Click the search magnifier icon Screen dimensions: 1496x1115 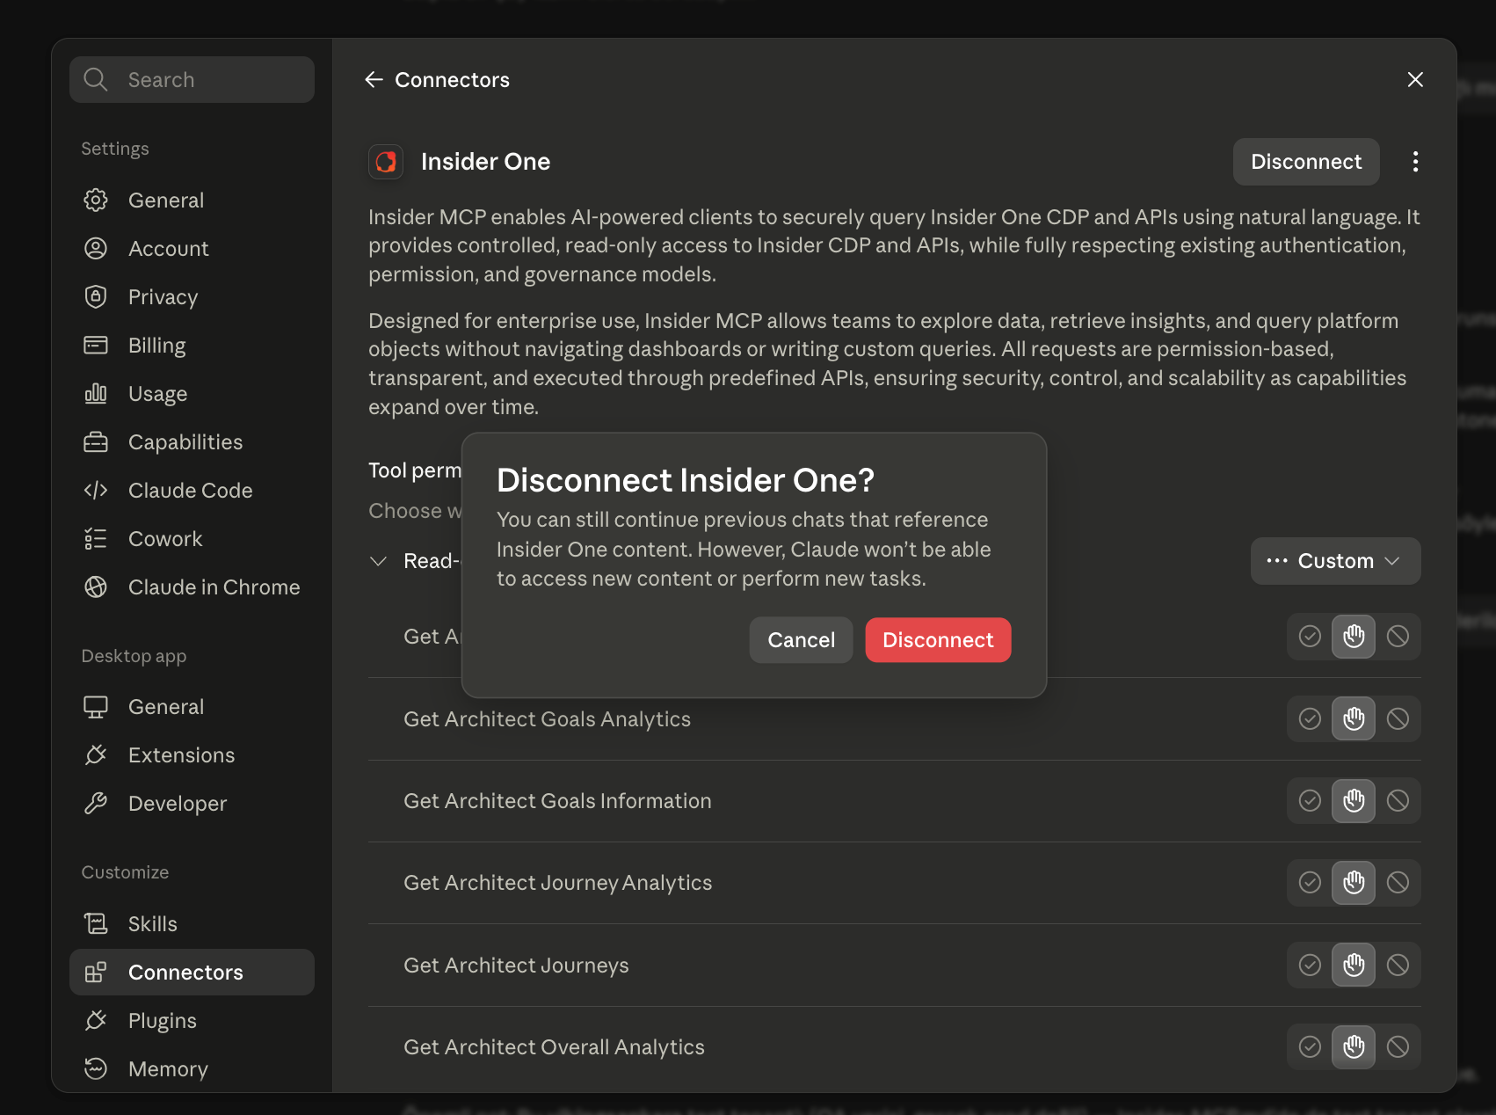[x=96, y=80]
